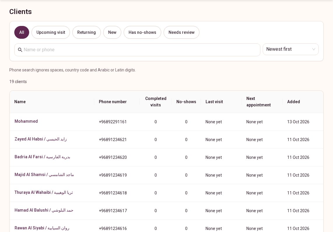
Task: Click phone number +96891234620
Action: [113, 157]
